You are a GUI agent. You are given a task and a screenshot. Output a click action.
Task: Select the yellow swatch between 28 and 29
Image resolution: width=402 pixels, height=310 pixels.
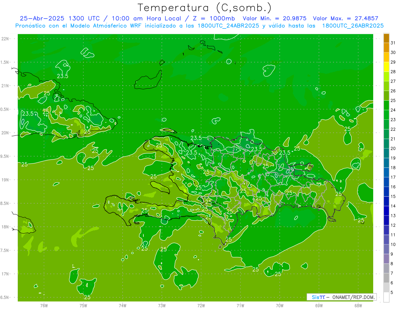[387, 67]
